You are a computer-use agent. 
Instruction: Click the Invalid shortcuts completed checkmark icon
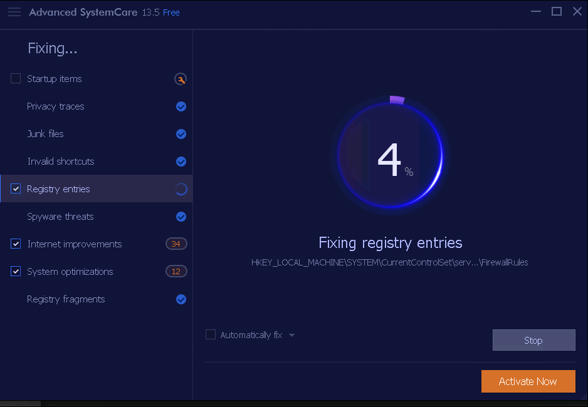pos(181,162)
